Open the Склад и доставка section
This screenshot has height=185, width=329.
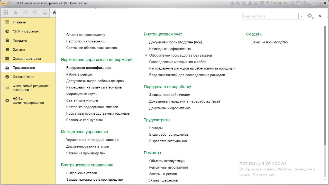click(28, 59)
